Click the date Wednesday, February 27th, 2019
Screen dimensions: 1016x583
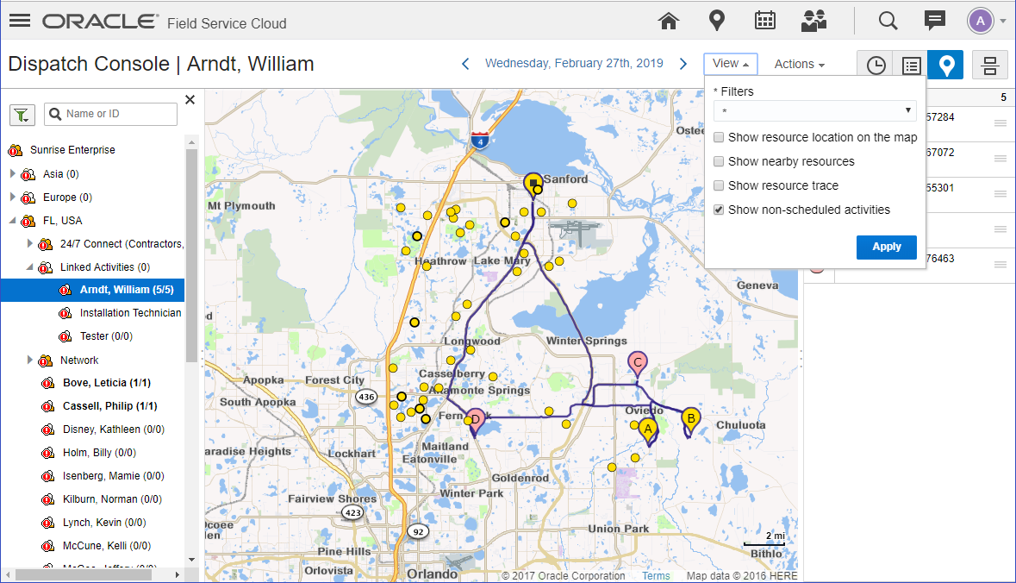[574, 64]
